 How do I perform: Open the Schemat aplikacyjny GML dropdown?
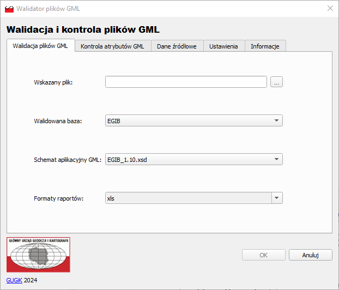coord(194,160)
